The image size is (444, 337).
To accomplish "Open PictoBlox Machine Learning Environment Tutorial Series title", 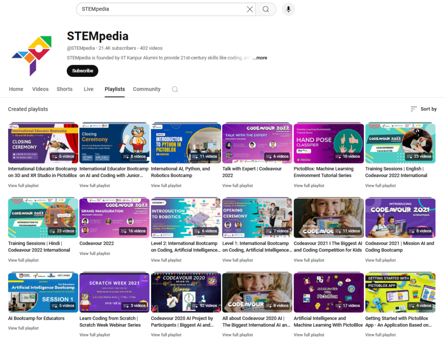I will pos(323,172).
